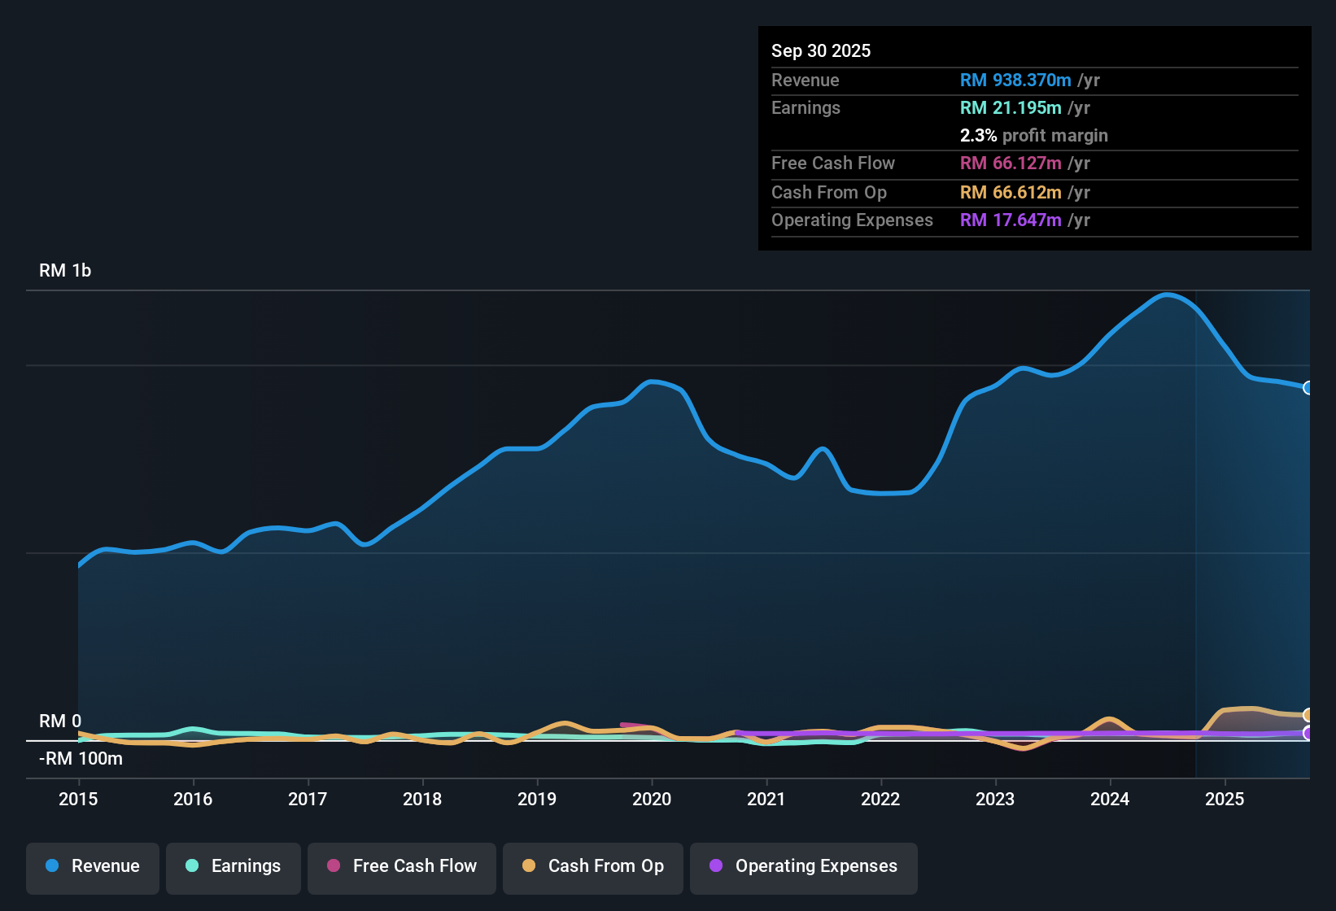Toggle the Earnings series visibility

[x=233, y=867]
